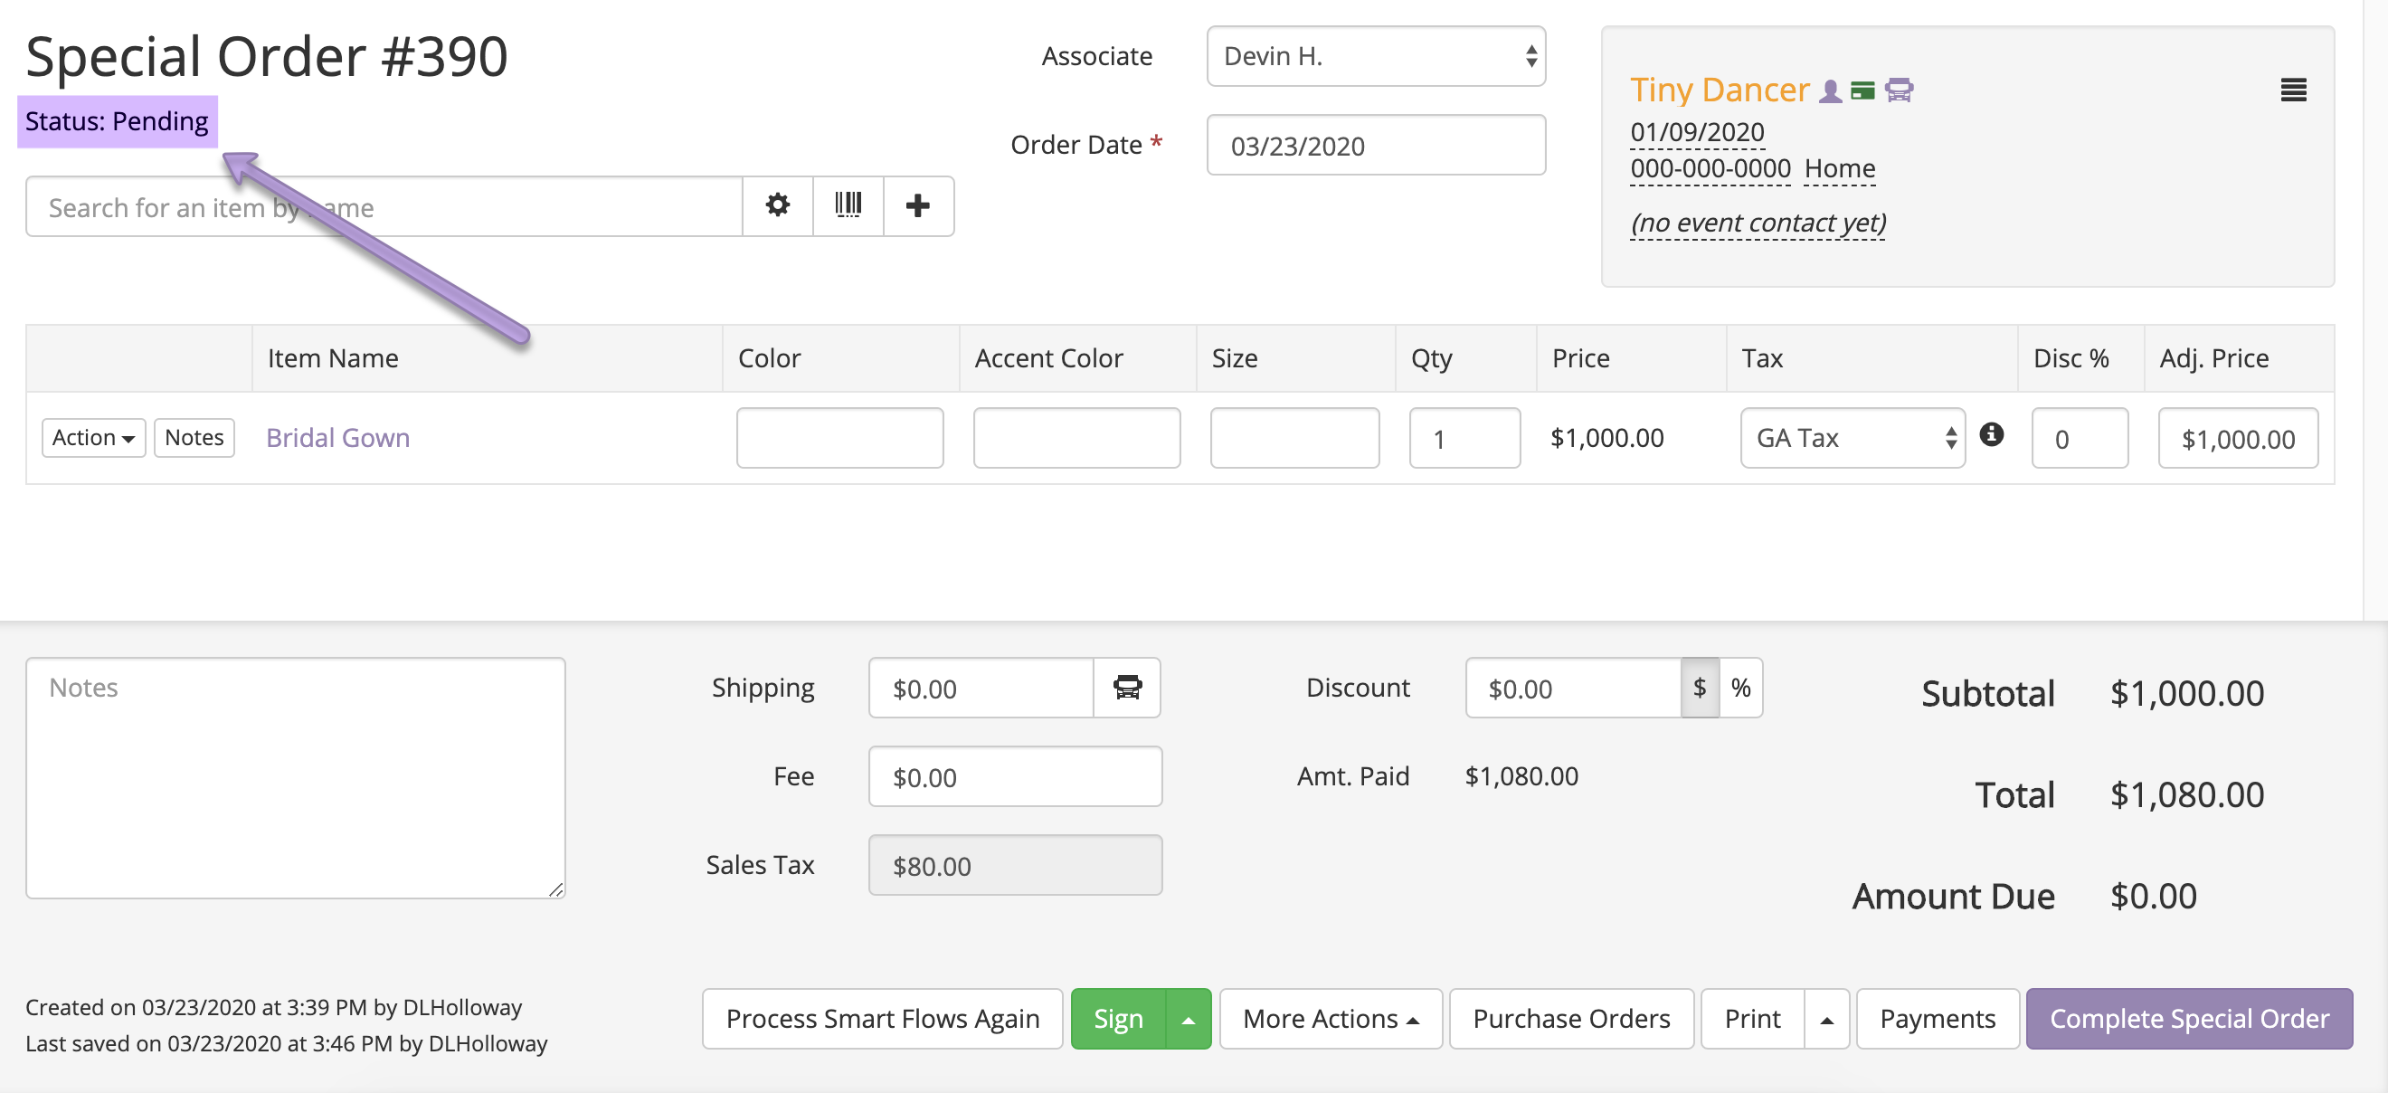Expand the GA Tax dropdown

coord(1853,438)
